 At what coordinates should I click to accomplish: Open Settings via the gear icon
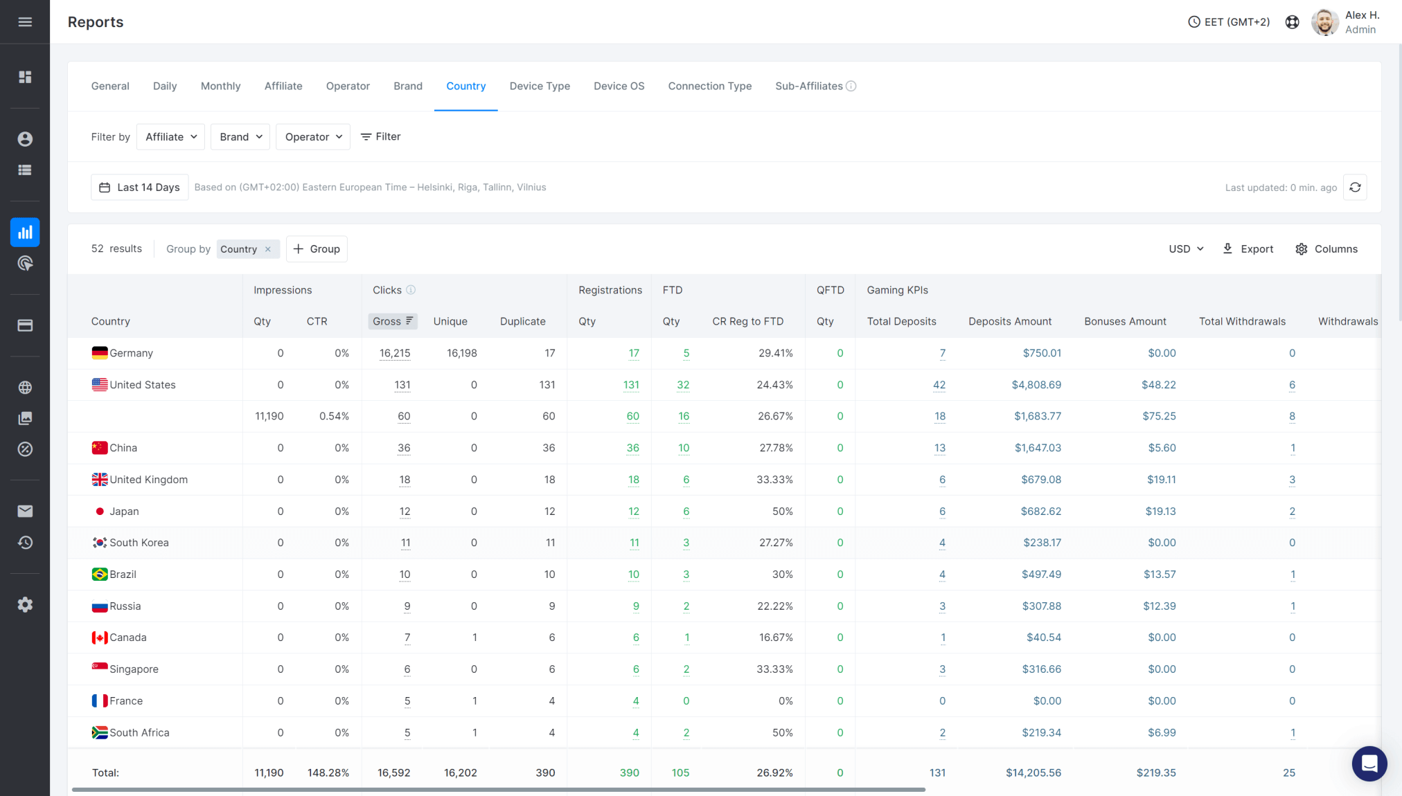tap(25, 604)
